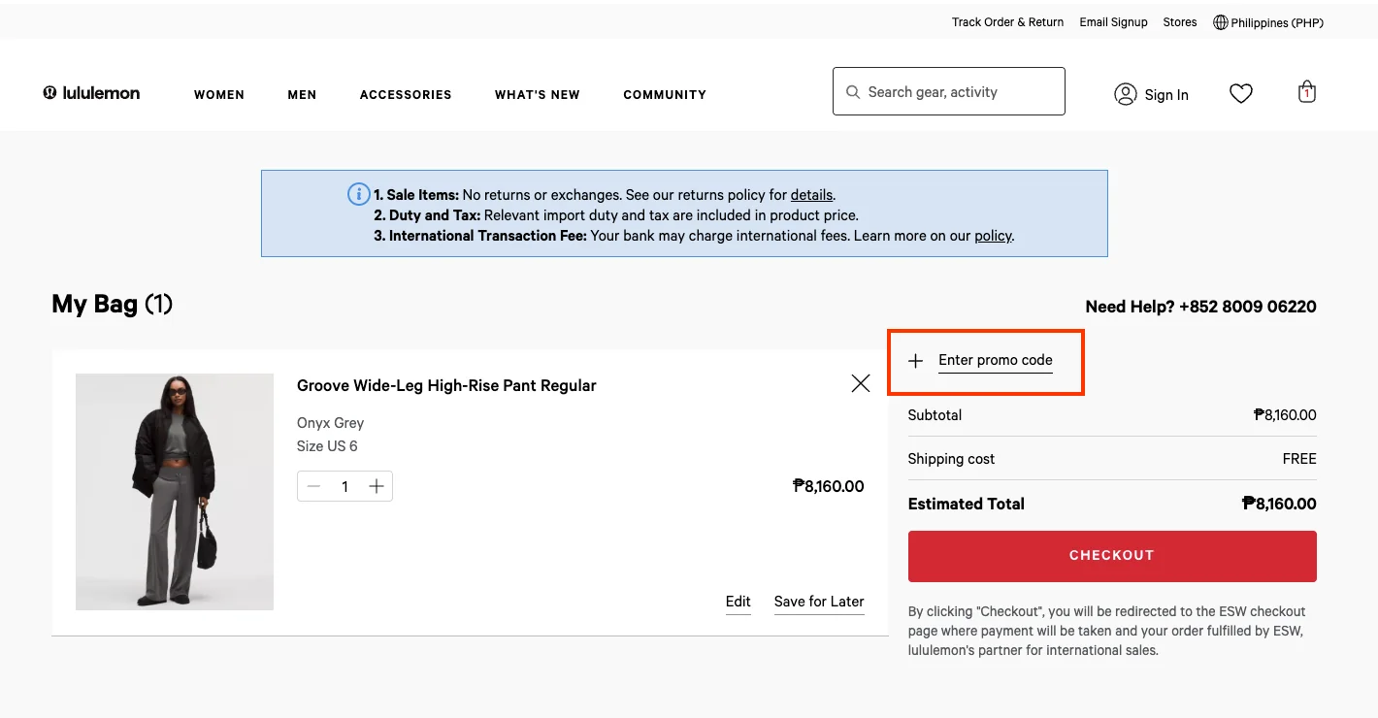The image size is (1378, 718).
Task: Remove the Groove pant with X icon
Action: pyautogui.click(x=860, y=383)
